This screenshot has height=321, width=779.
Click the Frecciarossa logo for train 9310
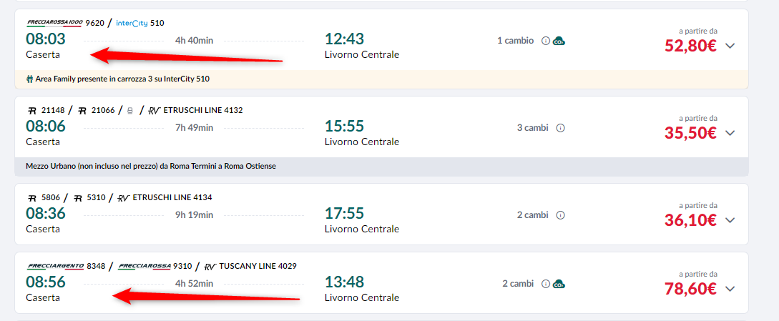tap(144, 266)
